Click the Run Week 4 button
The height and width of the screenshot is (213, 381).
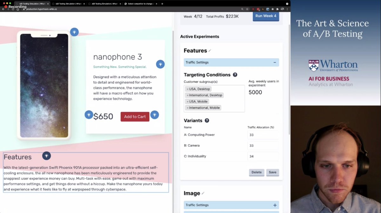point(266,16)
